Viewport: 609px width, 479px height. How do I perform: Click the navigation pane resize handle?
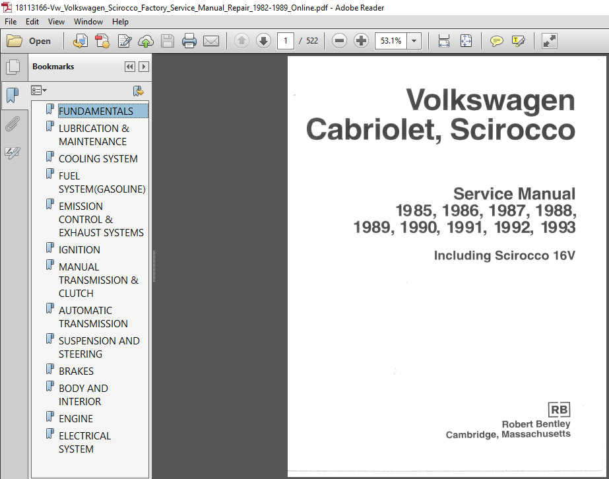tap(154, 266)
